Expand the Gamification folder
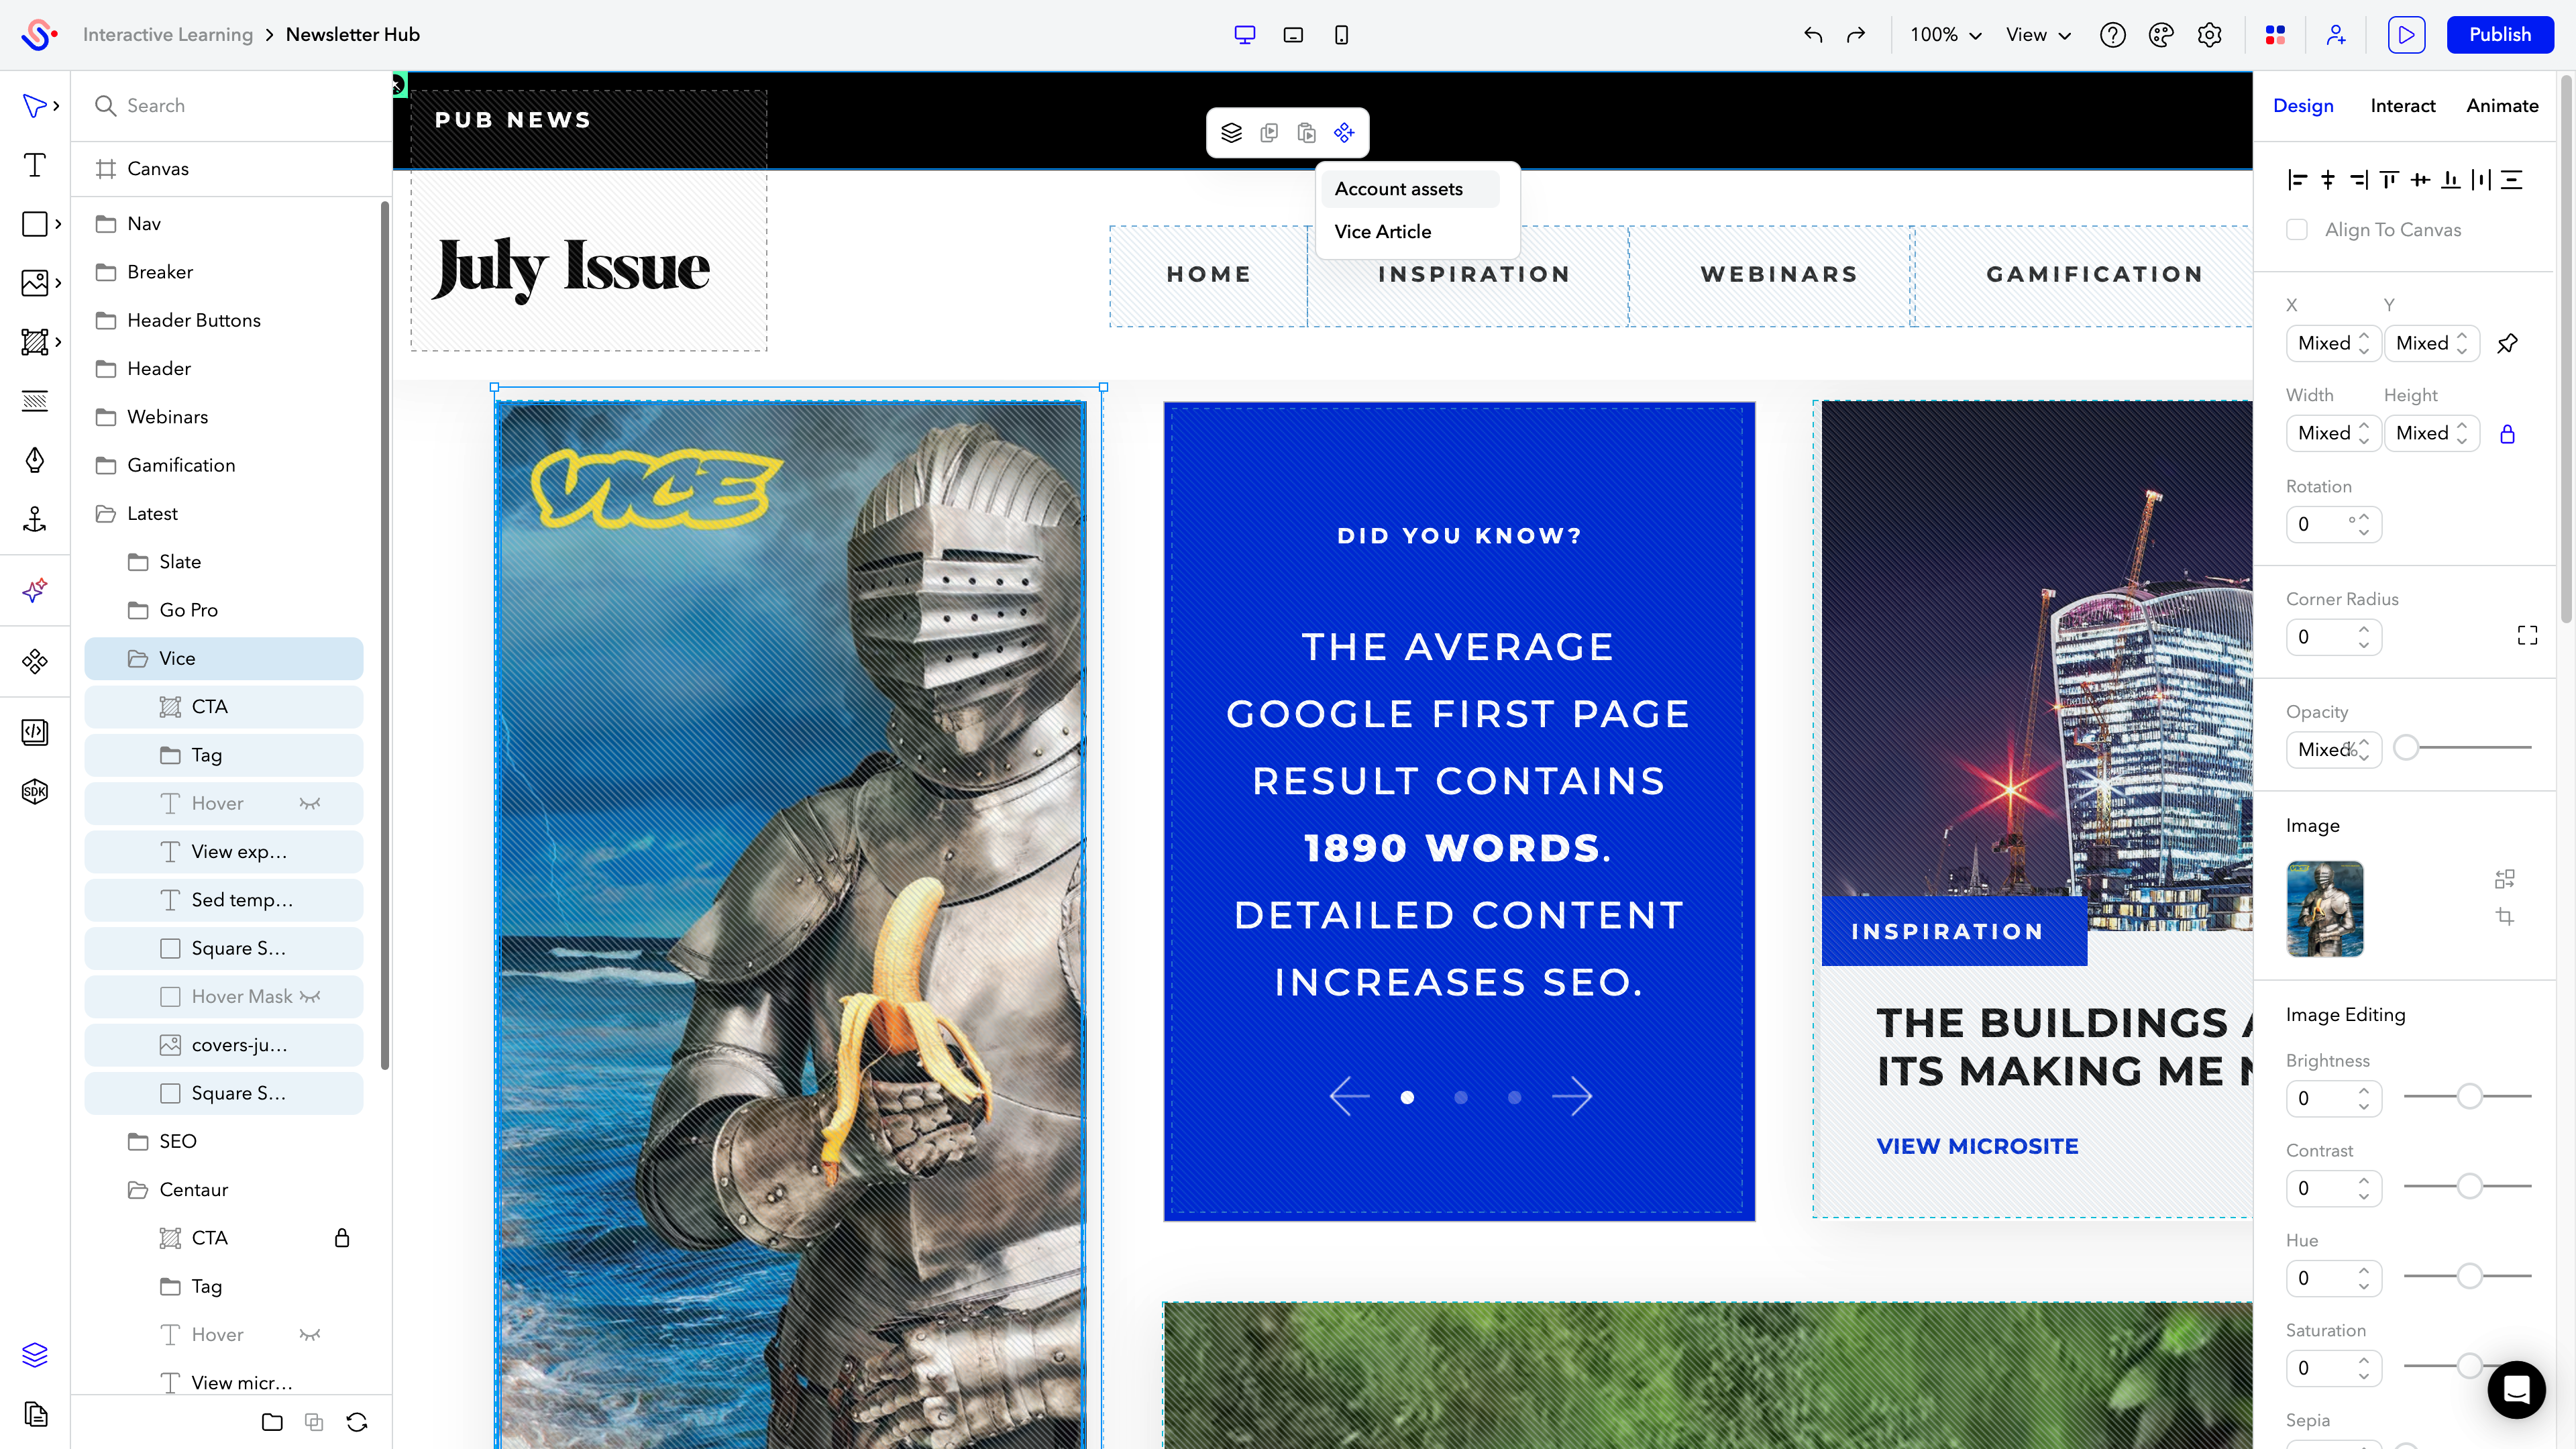Viewport: 2576px width, 1449px height. 105,466
